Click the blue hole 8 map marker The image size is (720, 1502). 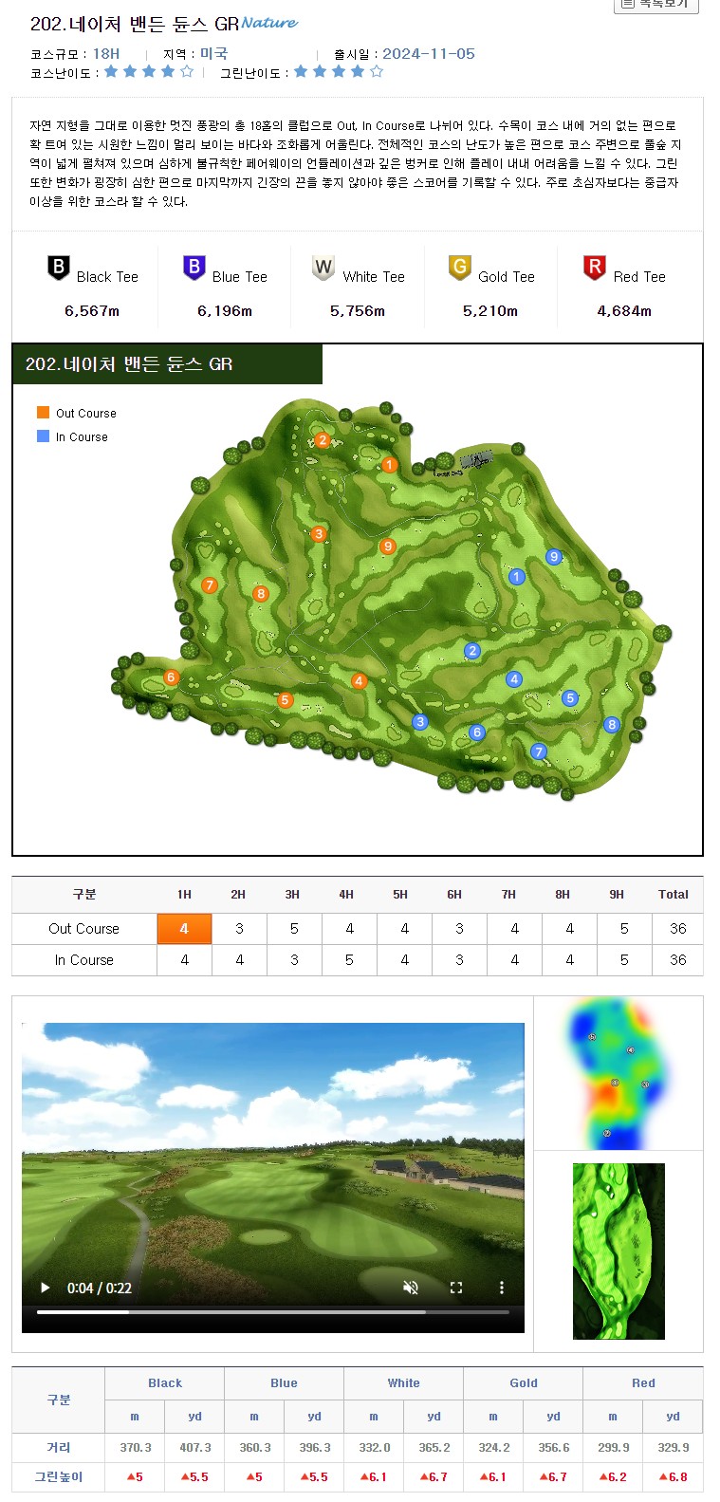[612, 725]
